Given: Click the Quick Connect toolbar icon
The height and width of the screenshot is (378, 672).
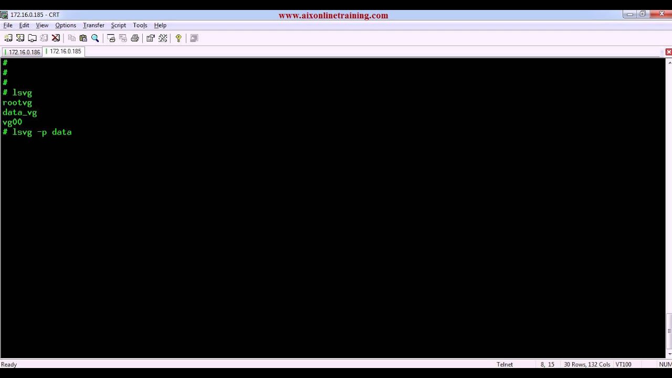Looking at the screenshot, I should tap(20, 38).
